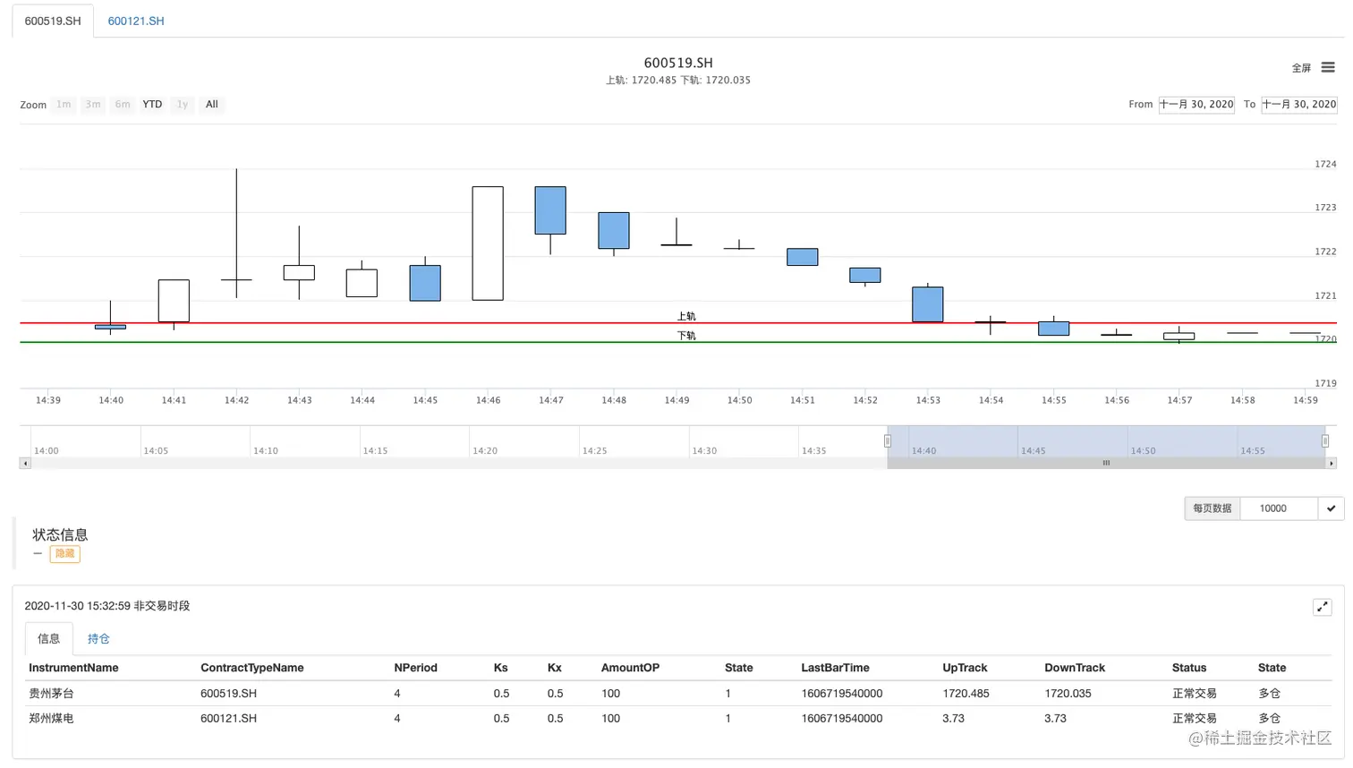Viewport: 1353px width, 768px height.
Task: Select the 6m zoom option
Action: [x=123, y=105]
